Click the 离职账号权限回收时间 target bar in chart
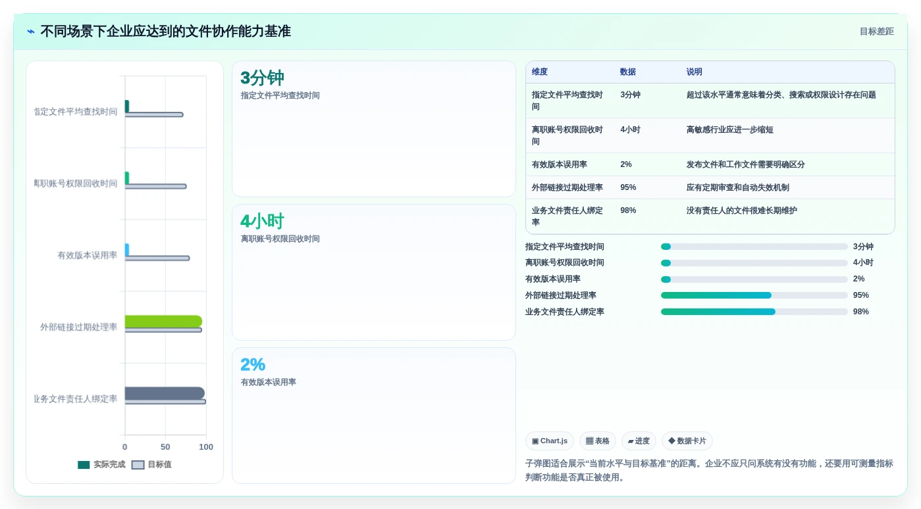This screenshot has width=921, height=509. (x=155, y=187)
